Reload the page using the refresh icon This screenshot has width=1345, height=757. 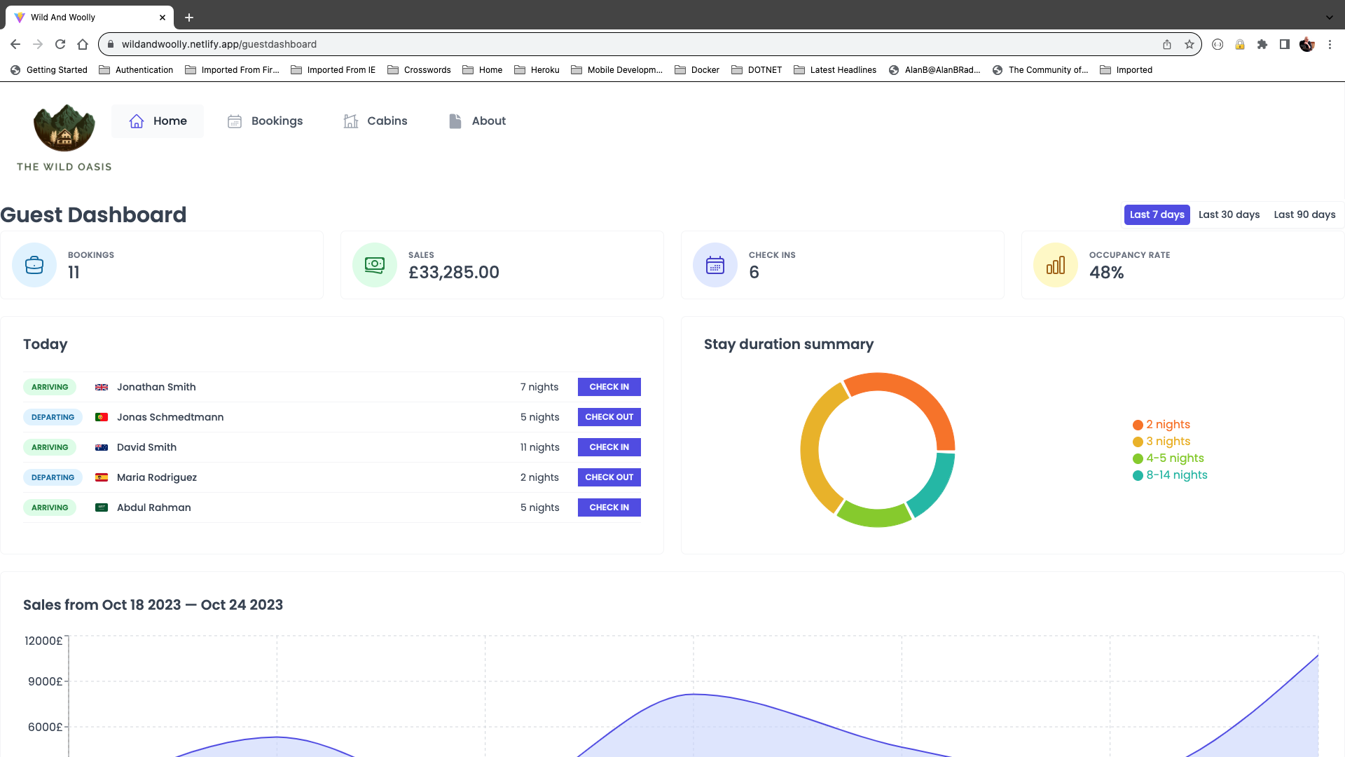tap(60, 44)
